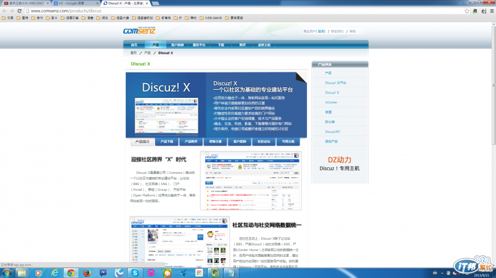Select the 专用主机 product tab
The image size is (496, 278).
point(288,142)
